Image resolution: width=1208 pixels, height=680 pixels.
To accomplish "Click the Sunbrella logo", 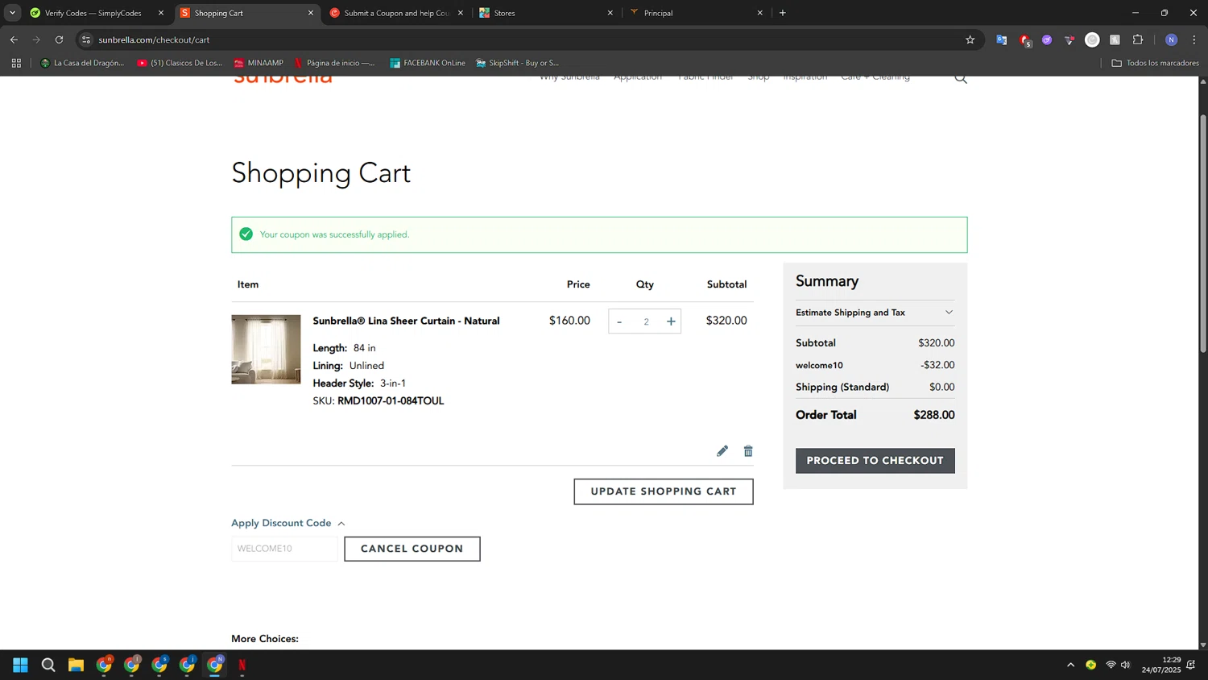I will click(283, 79).
